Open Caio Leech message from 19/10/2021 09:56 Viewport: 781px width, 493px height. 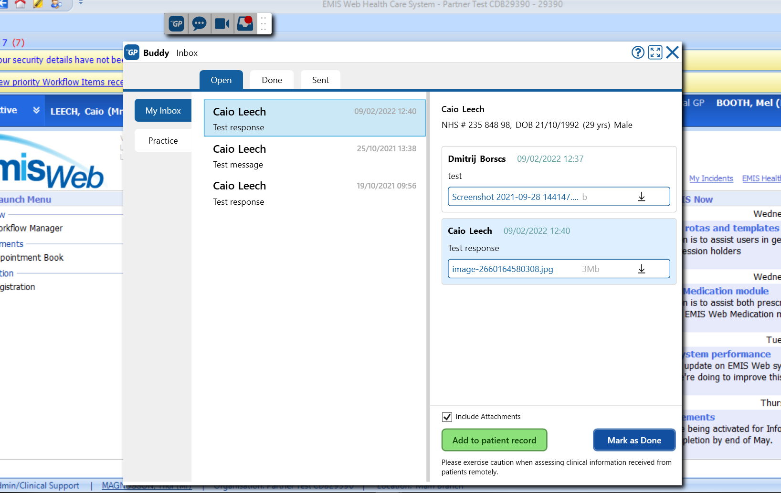coord(315,193)
